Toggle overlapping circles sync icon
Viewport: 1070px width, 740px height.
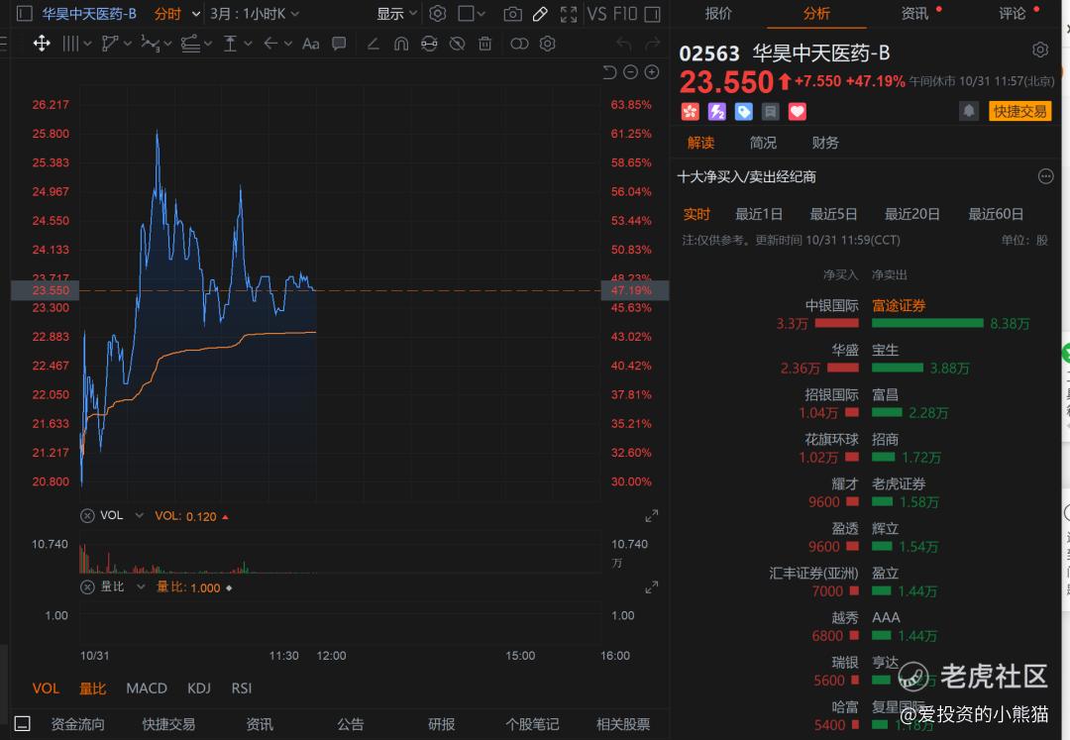(x=519, y=44)
